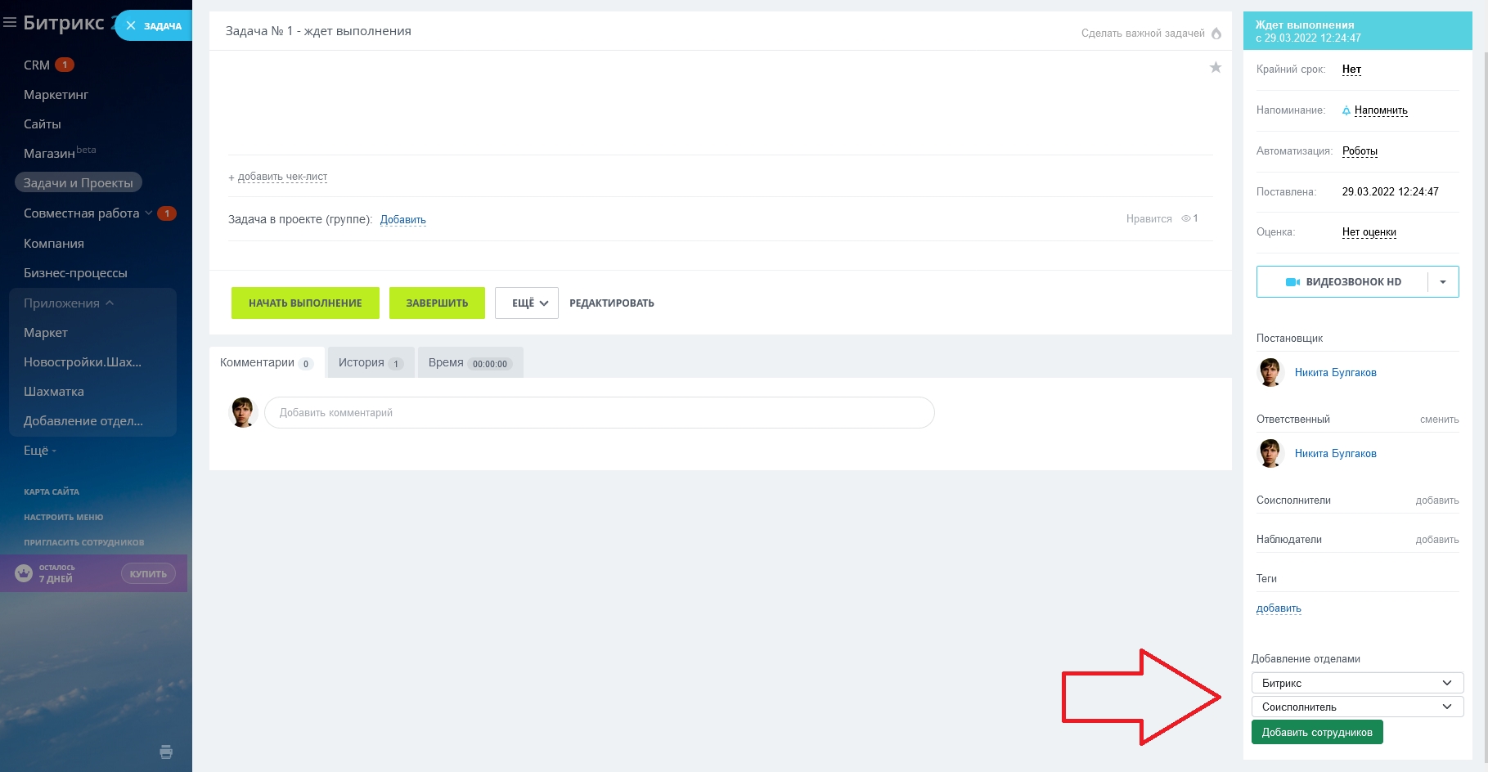
Task: Close the task slider with the X icon
Action: click(131, 25)
